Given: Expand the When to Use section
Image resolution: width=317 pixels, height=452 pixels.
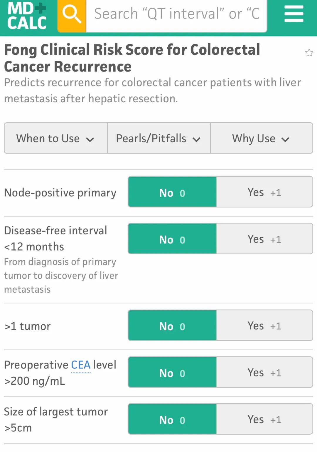Looking at the screenshot, I should pos(55,138).
